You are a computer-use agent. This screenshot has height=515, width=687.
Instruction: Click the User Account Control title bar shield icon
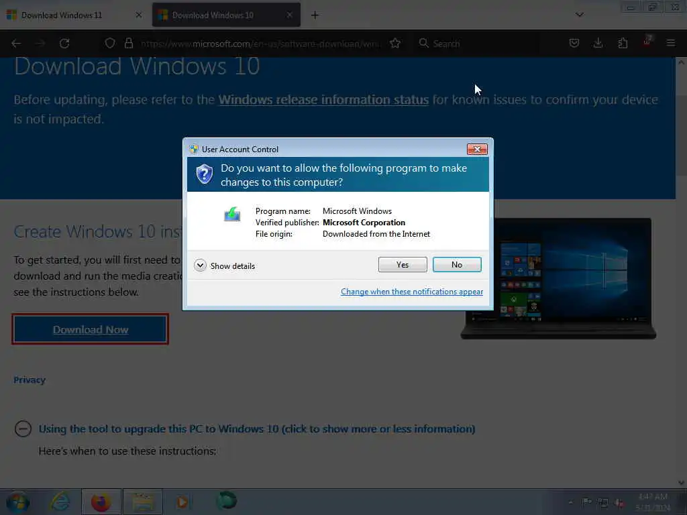[x=194, y=149]
